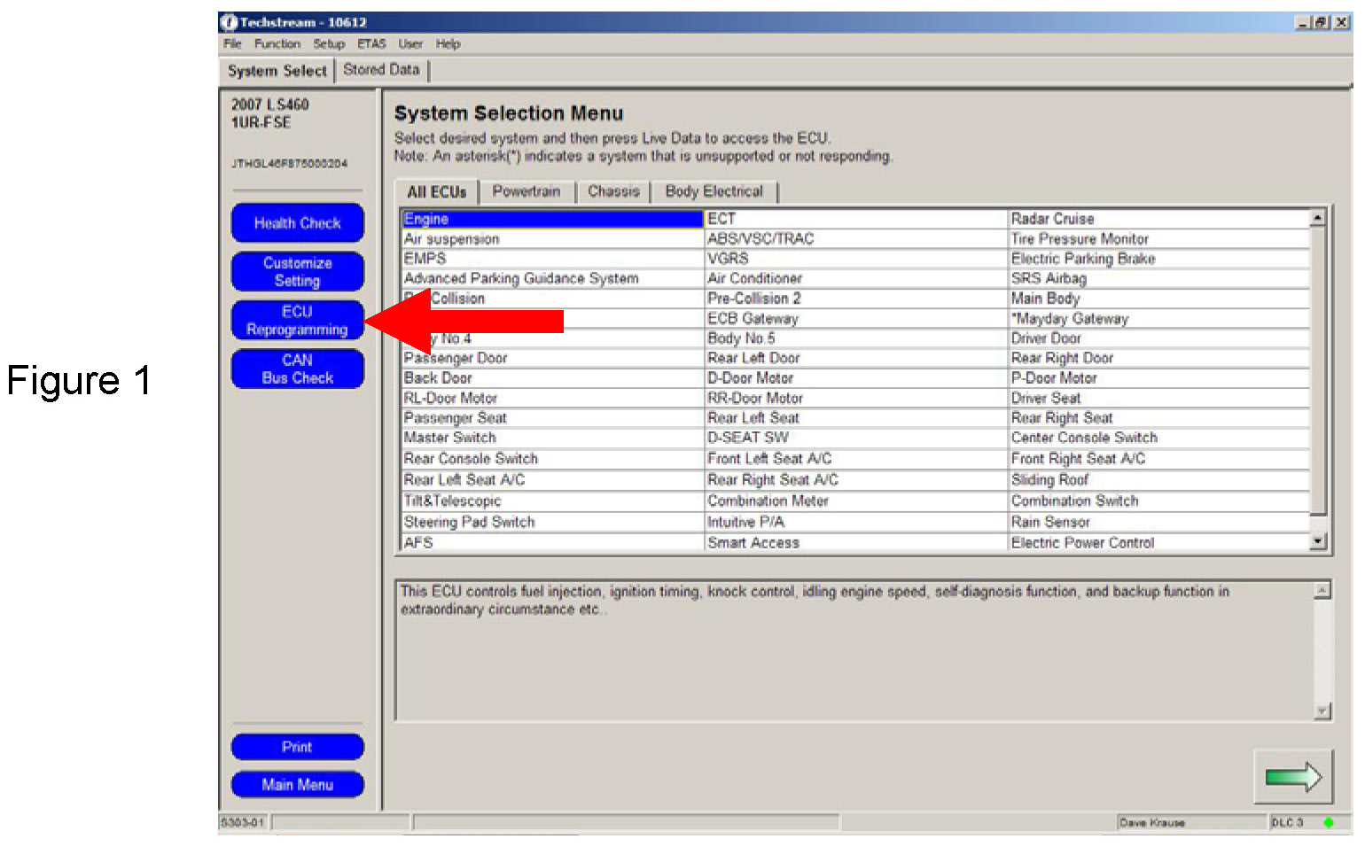Viewport: 1365px width, 854px height.
Task: Return to Main Menu
Action: (x=297, y=785)
